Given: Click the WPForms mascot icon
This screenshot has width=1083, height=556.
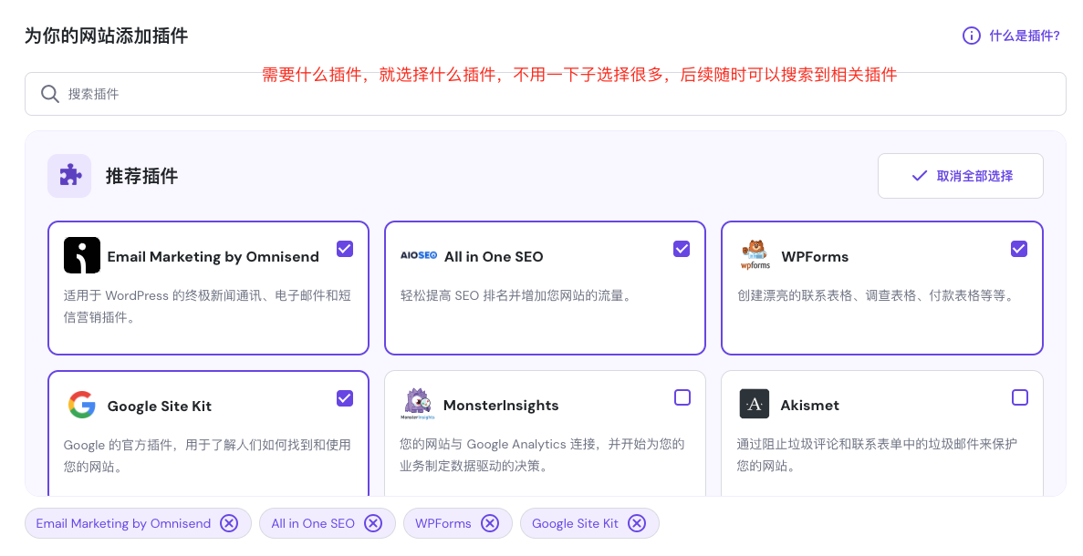Looking at the screenshot, I should [x=755, y=255].
